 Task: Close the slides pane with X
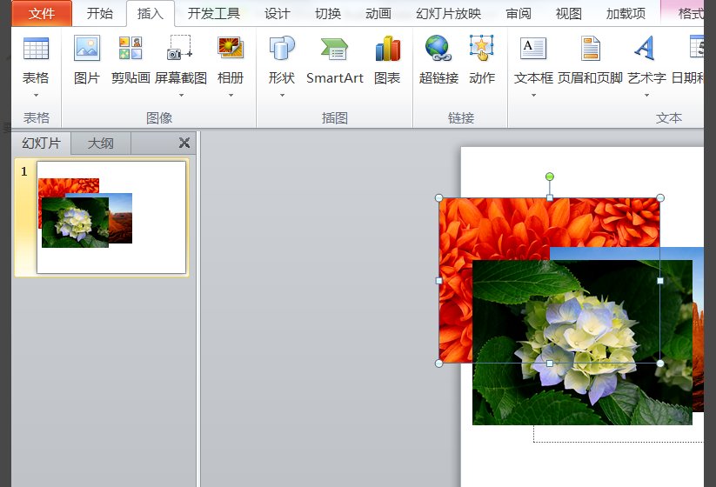tap(184, 143)
